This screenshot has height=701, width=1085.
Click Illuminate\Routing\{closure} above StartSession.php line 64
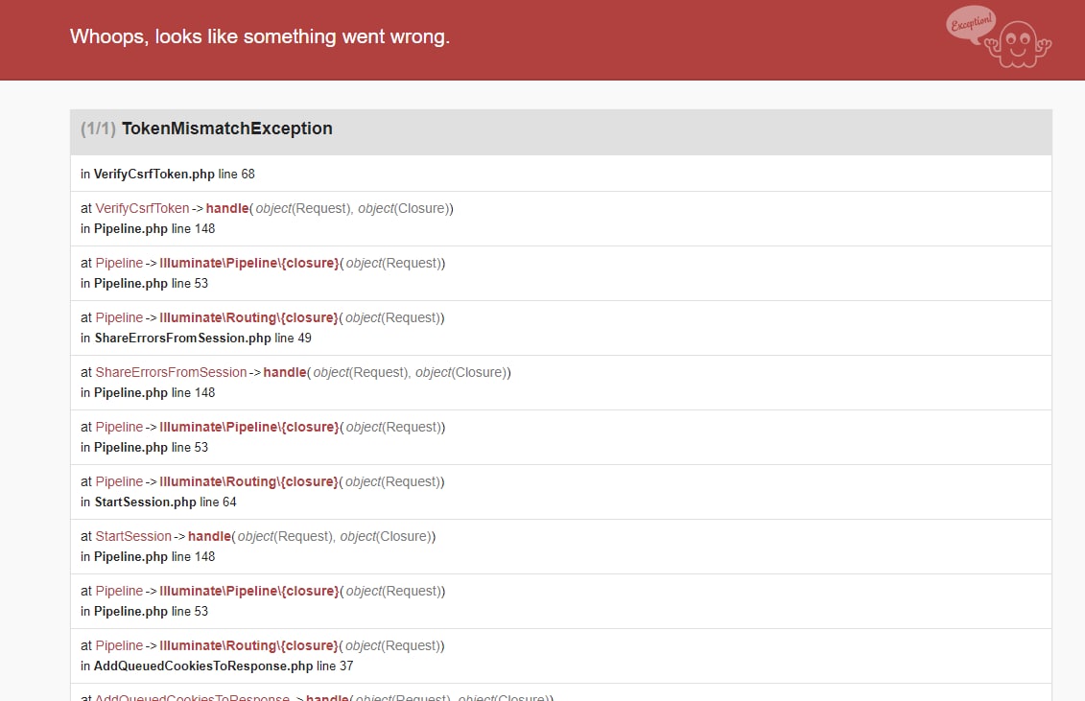point(249,481)
